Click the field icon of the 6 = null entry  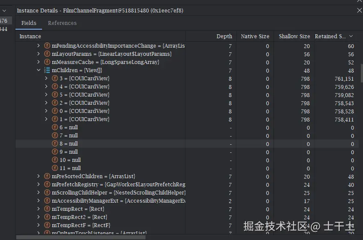55,128
